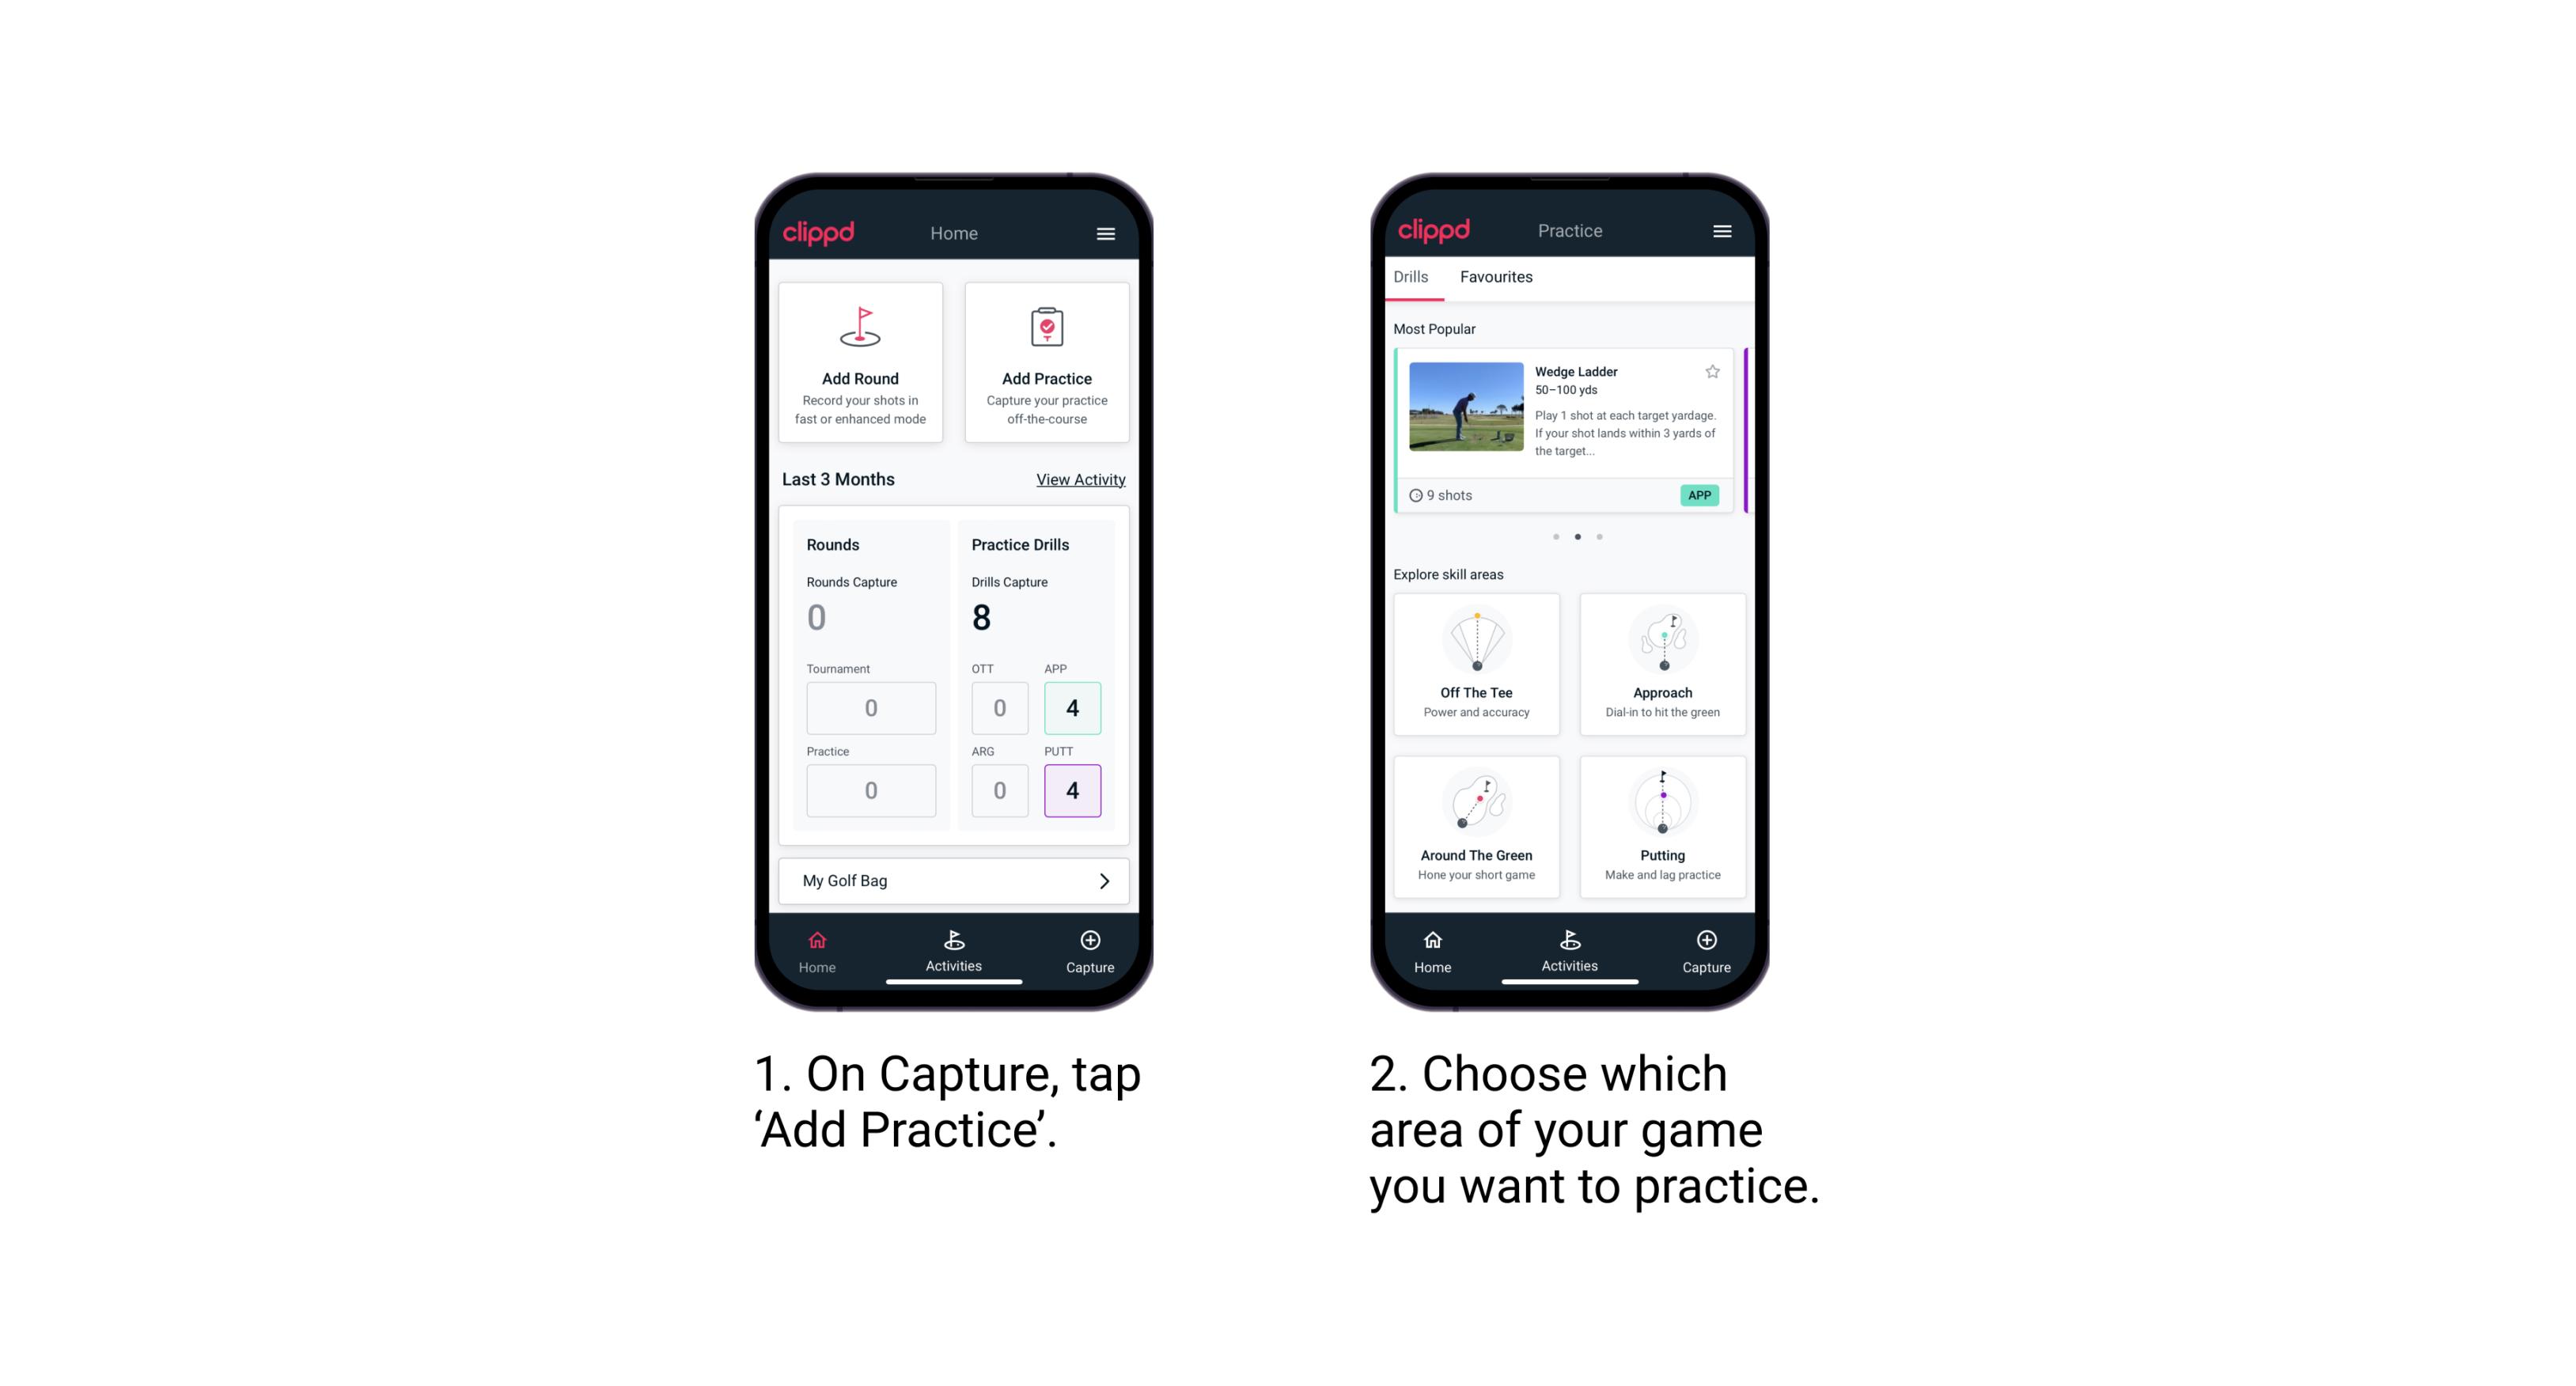
Task: Toggle the APP badge on Wedge Ladder
Action: pos(1703,495)
